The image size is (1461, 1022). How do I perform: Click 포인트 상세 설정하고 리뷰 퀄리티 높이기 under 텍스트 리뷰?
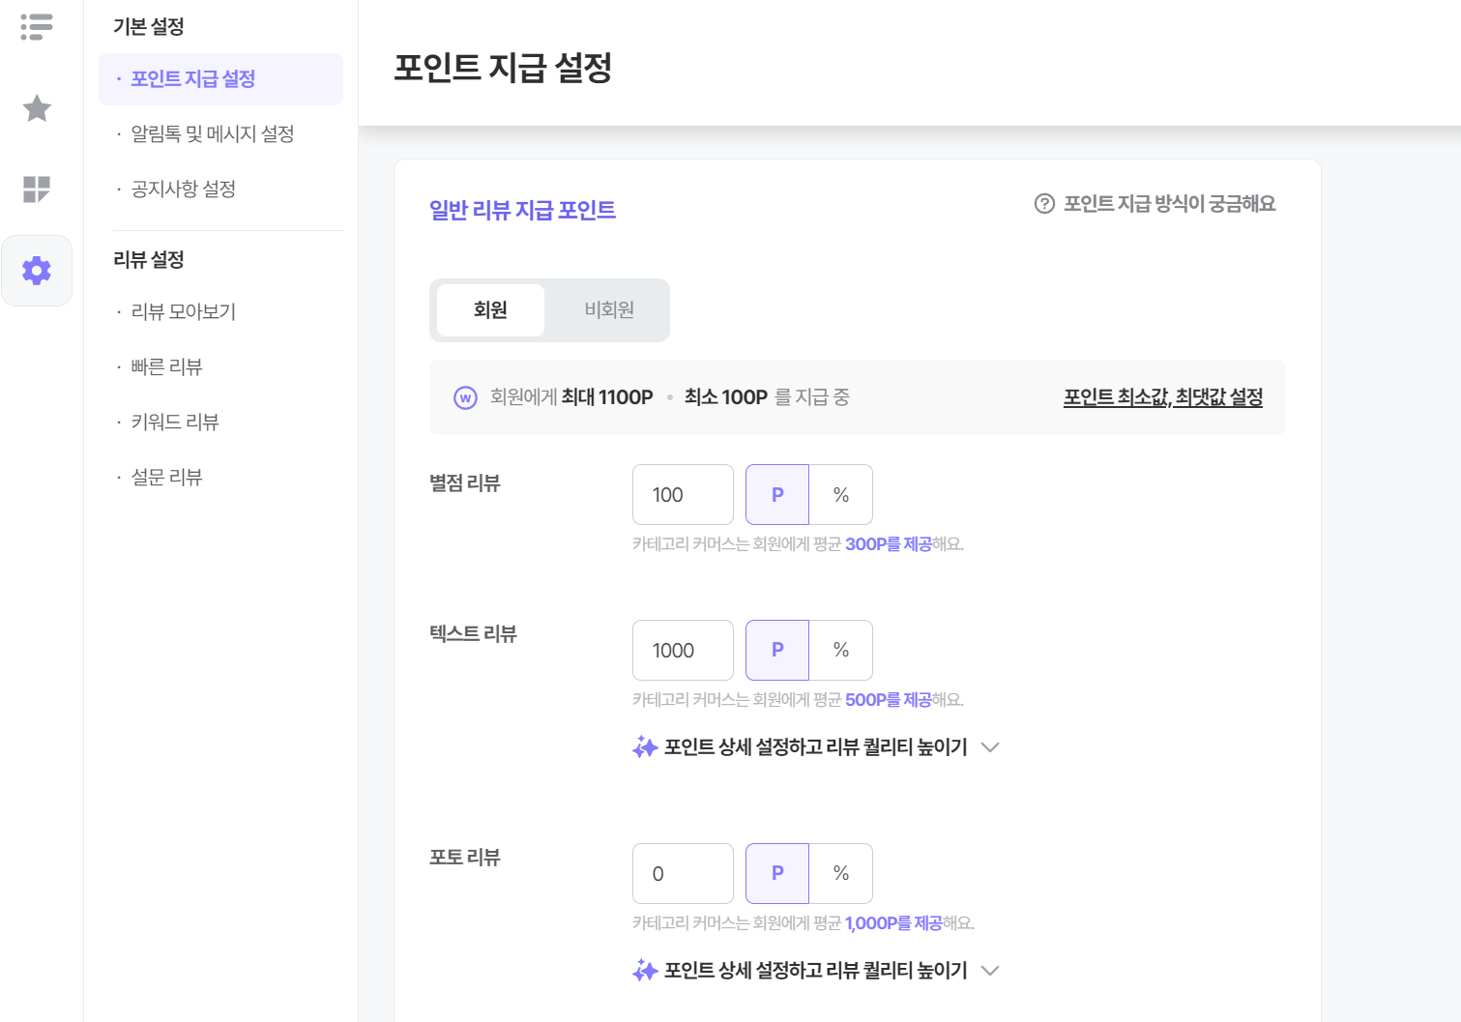[x=815, y=747]
